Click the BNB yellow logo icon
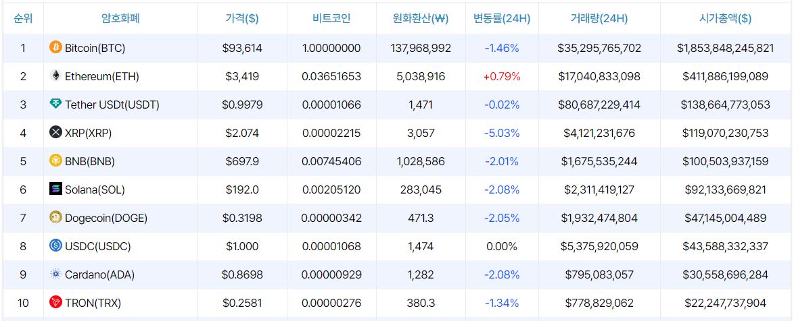Screen dimensions: 794x321 [x=55, y=160]
